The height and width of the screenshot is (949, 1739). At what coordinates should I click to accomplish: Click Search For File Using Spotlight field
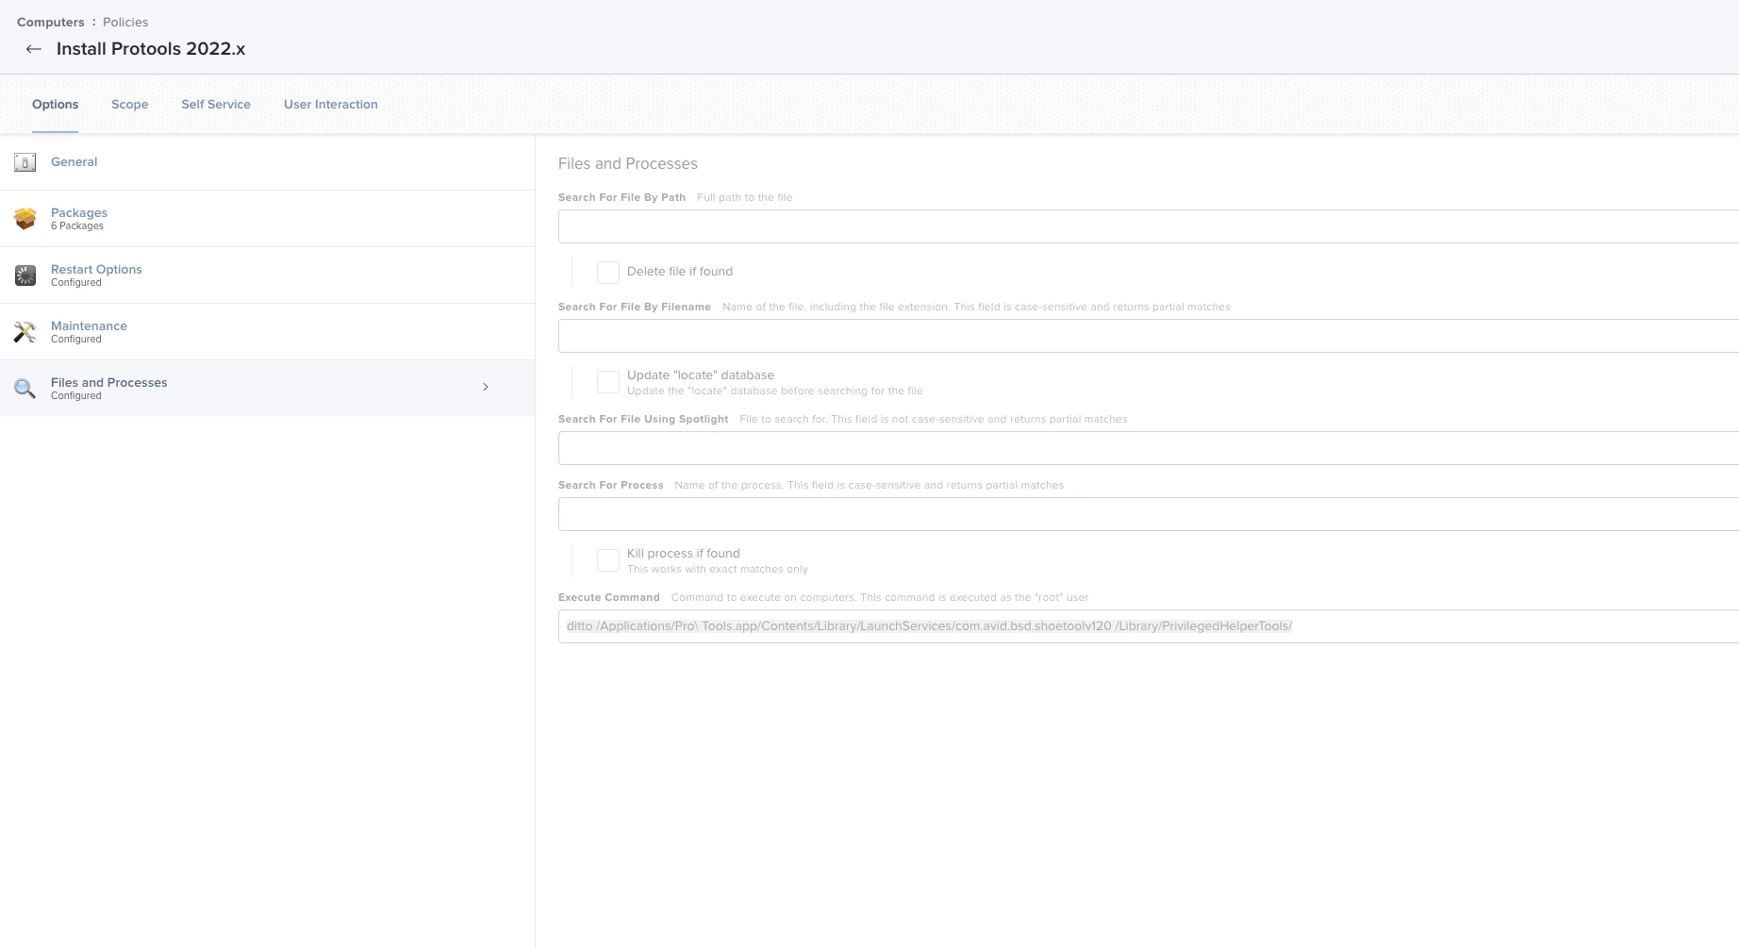point(1148,448)
